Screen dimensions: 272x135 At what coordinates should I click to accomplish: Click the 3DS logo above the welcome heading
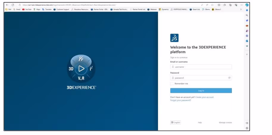[174, 38]
